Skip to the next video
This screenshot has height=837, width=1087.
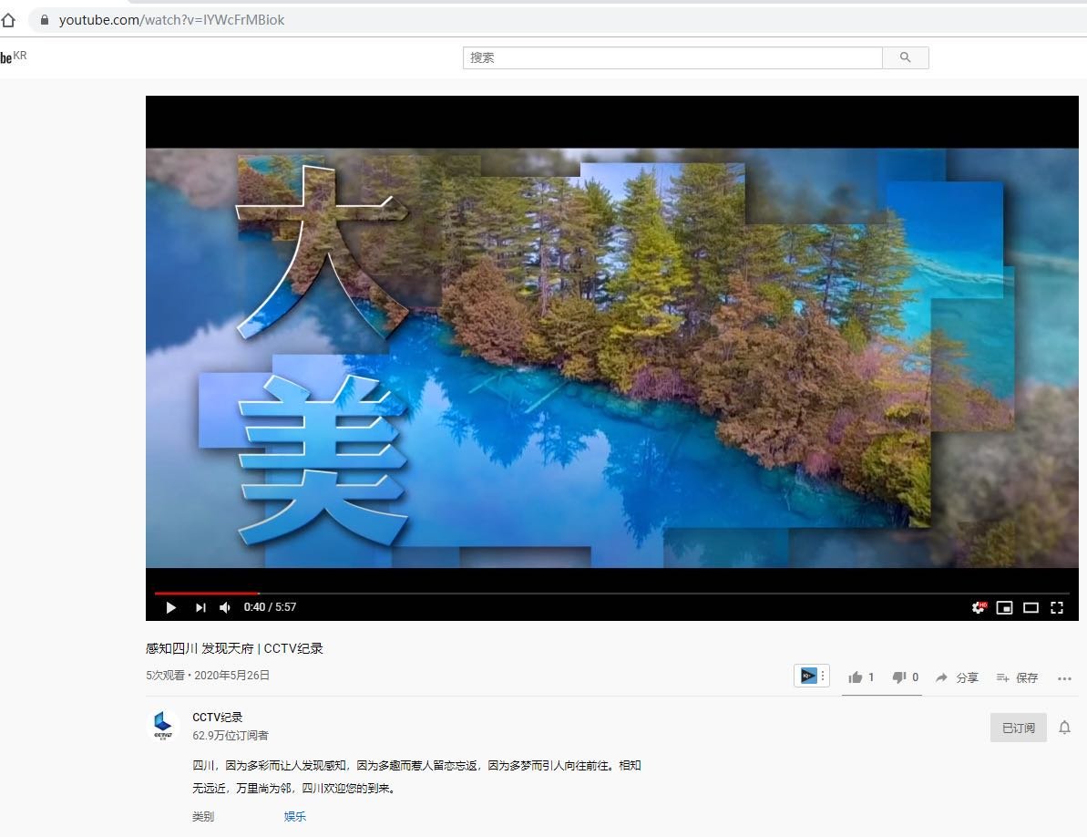pos(200,607)
